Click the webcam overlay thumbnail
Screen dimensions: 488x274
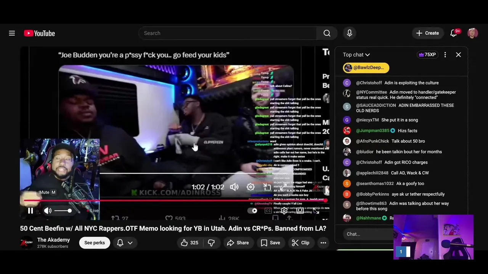(x=433, y=237)
